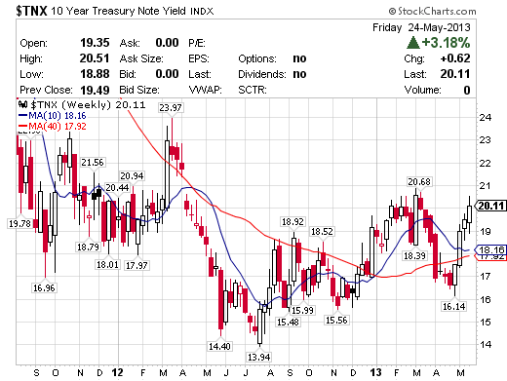Viewport: 507px width, 381px height.
Task: Click the 18.92 price annotation
Action: point(292,222)
